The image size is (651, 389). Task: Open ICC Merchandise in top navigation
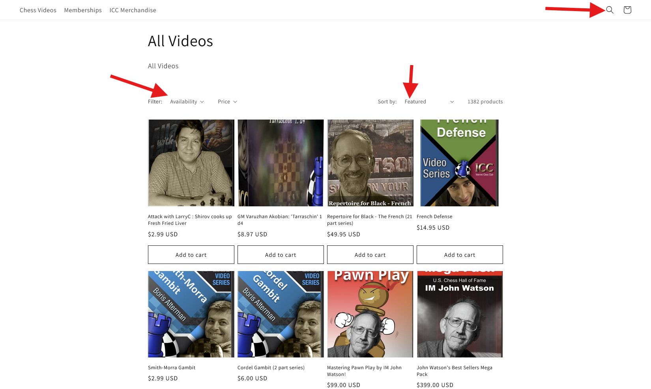(133, 10)
